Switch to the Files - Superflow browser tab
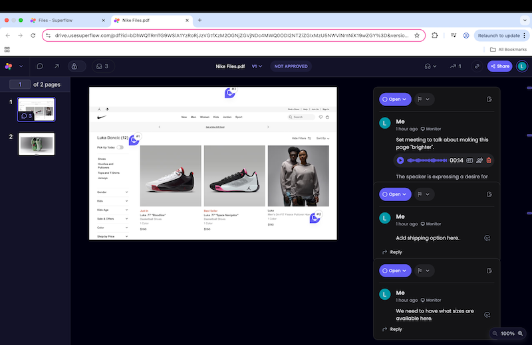The height and width of the screenshot is (345, 532). coord(68,21)
